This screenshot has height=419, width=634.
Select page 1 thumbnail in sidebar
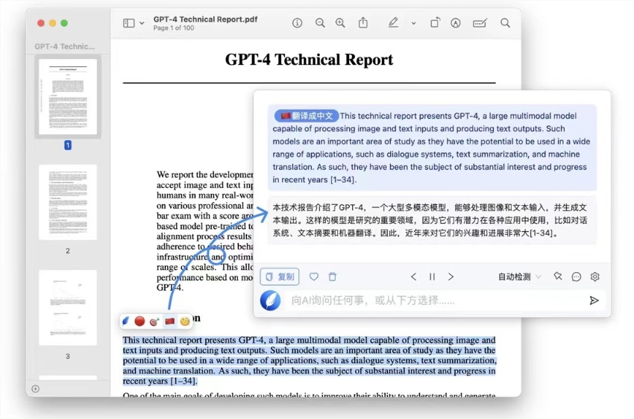68,97
